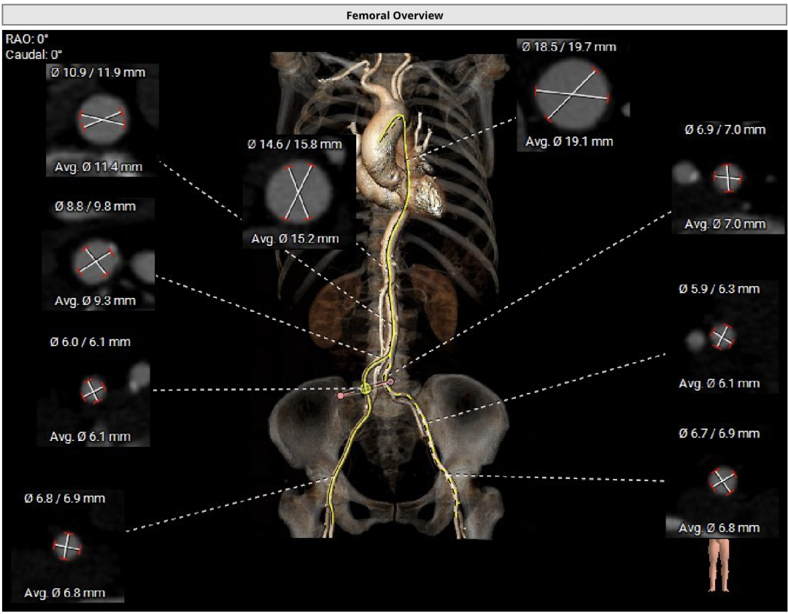Select the left pink marker near the bifurcation

341,396
